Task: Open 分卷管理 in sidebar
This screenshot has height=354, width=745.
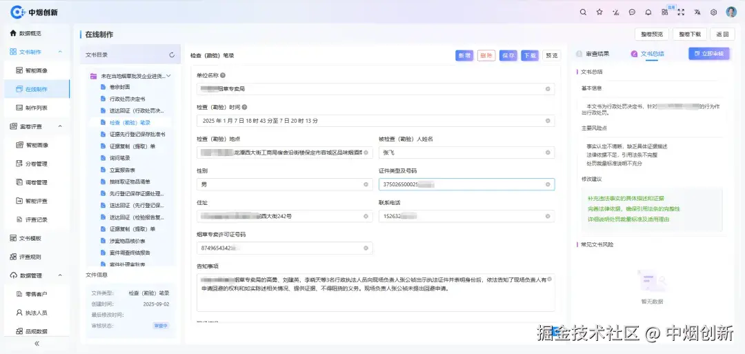Action: (37, 164)
